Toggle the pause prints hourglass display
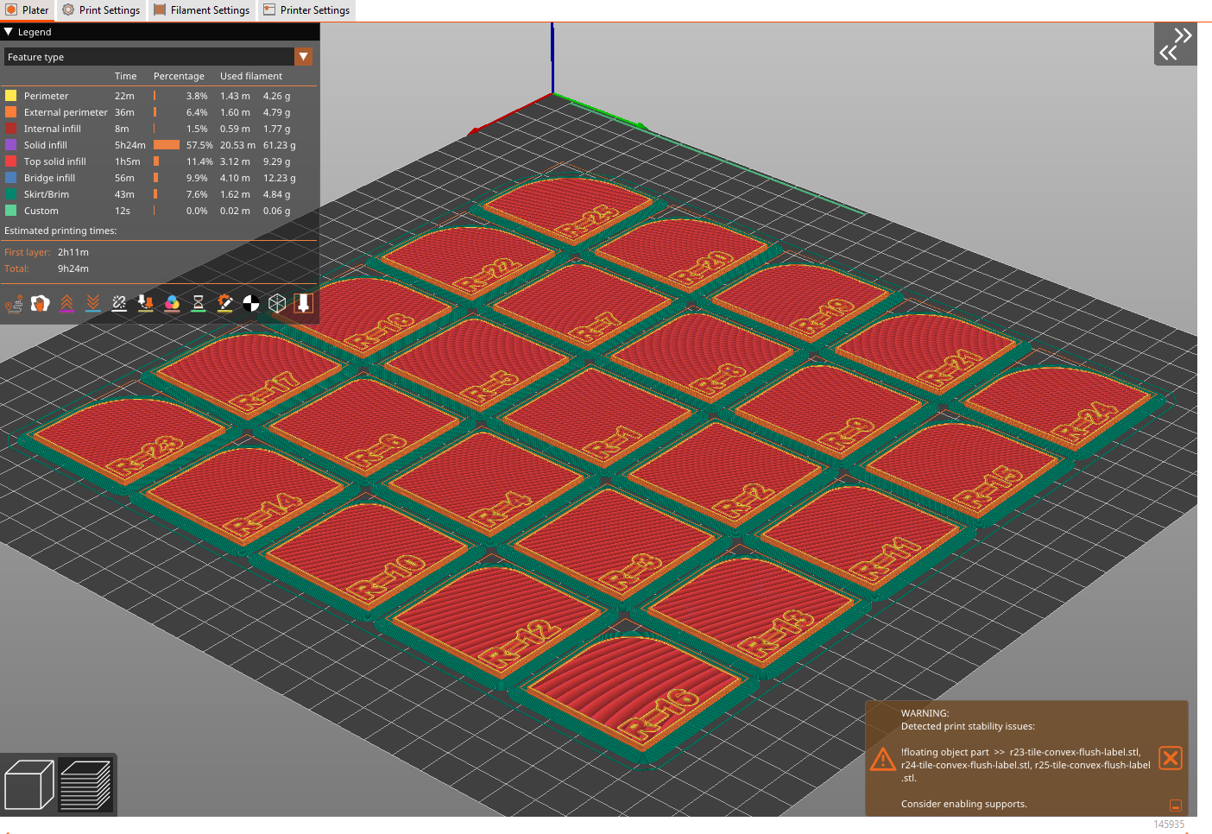This screenshot has height=834, width=1212. (199, 304)
